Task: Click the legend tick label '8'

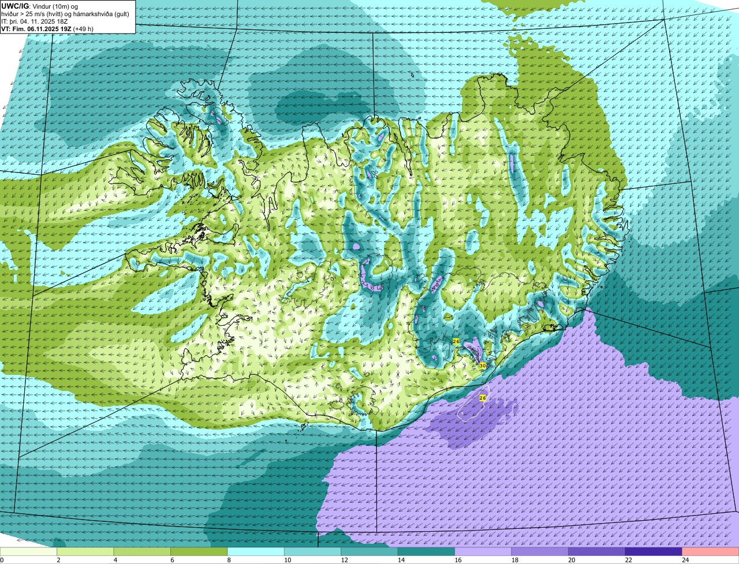Action: [229, 560]
